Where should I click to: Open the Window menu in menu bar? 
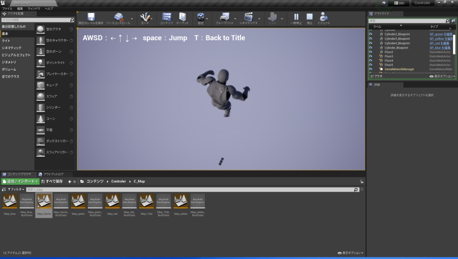[x=34, y=8]
